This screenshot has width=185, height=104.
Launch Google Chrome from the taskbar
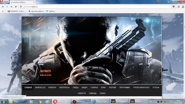(x=40, y=101)
